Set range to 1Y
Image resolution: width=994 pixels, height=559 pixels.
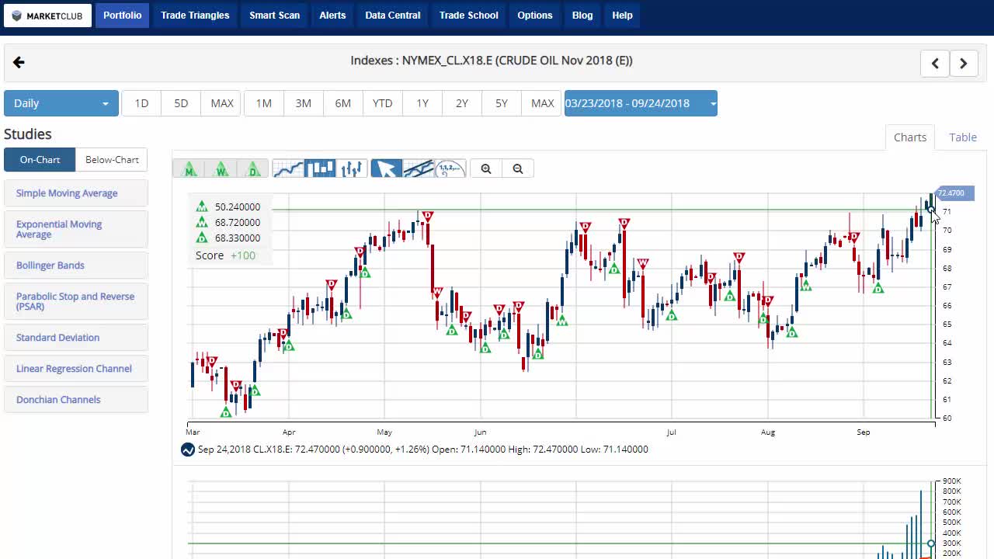(x=422, y=103)
